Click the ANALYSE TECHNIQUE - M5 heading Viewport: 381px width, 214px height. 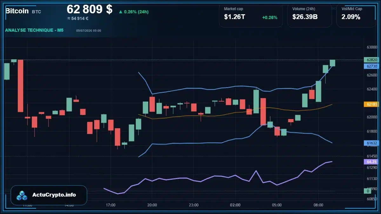(x=34, y=30)
